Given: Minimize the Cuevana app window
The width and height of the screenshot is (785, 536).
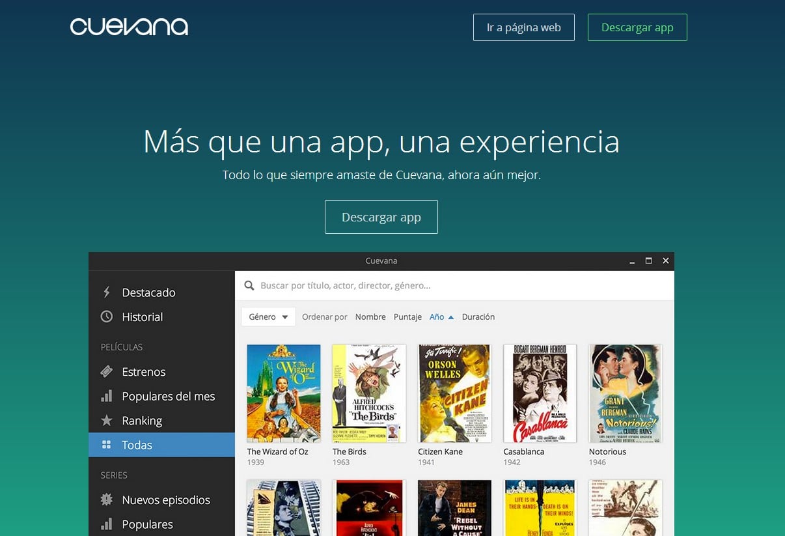Looking at the screenshot, I should [632, 261].
